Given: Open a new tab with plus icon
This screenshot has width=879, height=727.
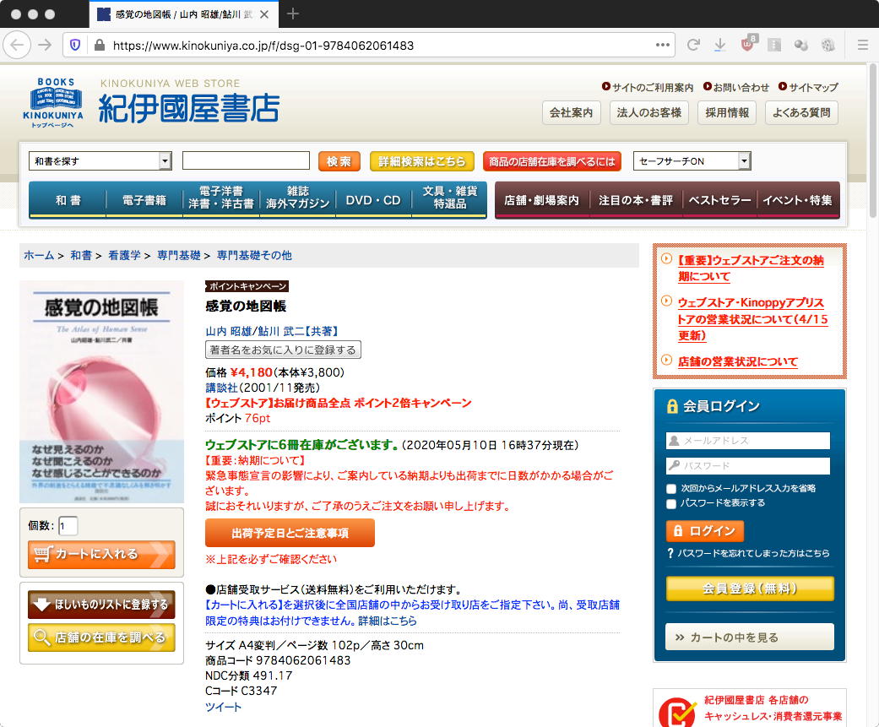Looking at the screenshot, I should point(293,14).
